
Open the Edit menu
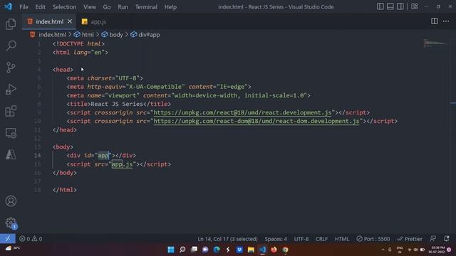40,6
